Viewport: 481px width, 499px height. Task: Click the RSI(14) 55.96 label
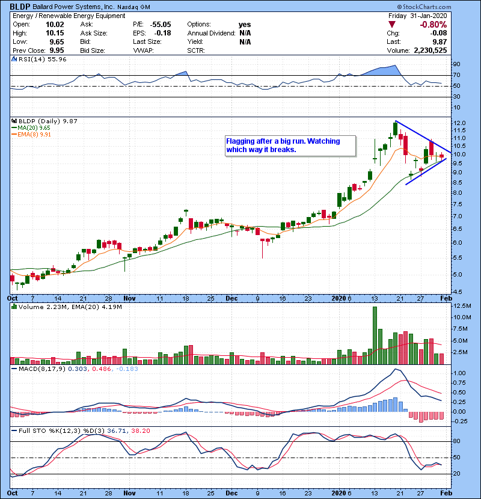(x=42, y=59)
